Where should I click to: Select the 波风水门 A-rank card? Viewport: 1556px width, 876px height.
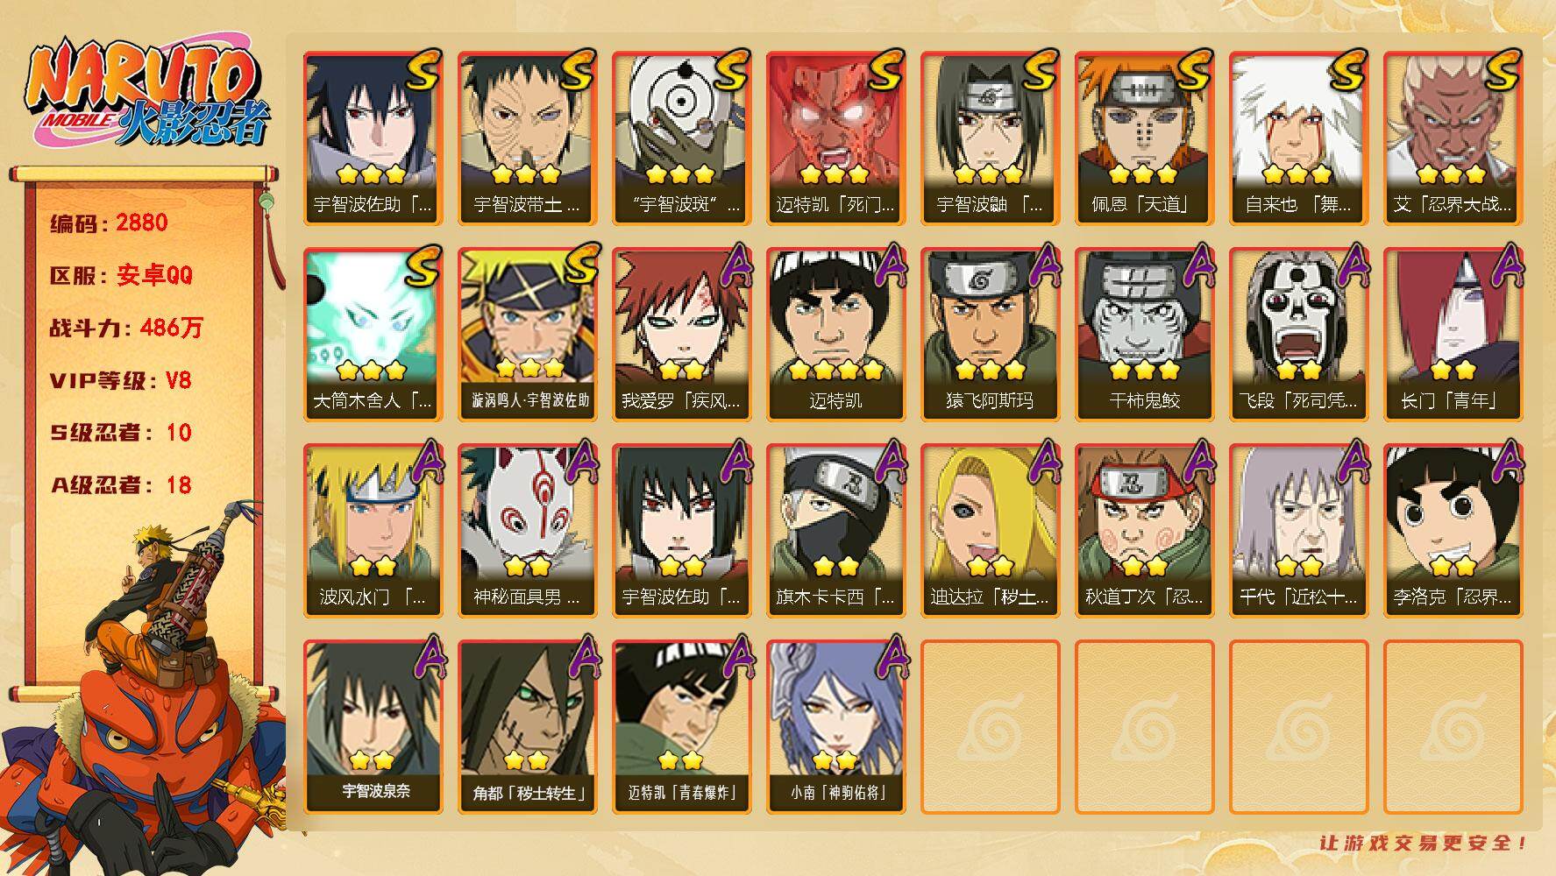[373, 531]
